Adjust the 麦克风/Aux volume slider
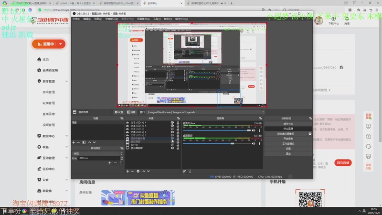The image size is (382, 215). point(217,130)
